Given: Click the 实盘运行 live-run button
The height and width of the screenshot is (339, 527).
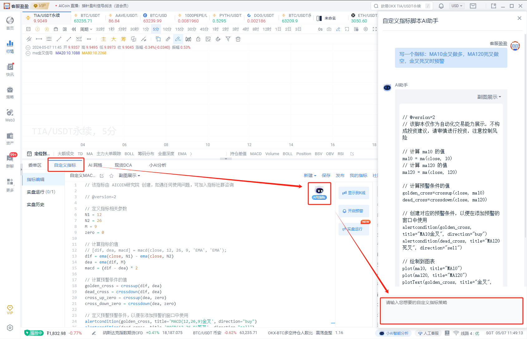Looking at the screenshot, I should [x=354, y=229].
